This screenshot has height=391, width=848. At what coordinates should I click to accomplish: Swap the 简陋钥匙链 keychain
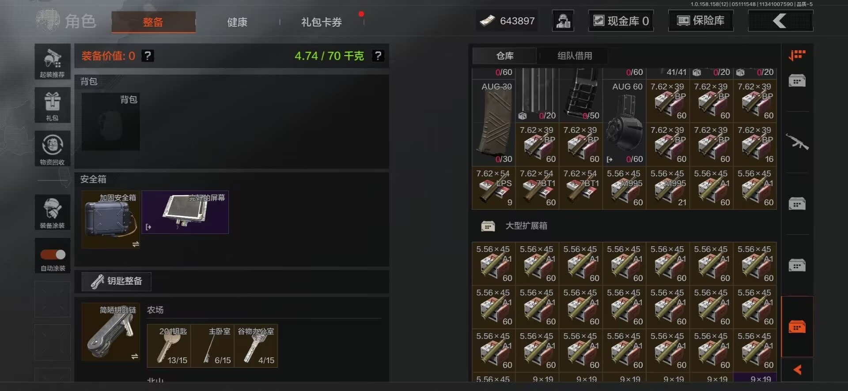pos(135,356)
